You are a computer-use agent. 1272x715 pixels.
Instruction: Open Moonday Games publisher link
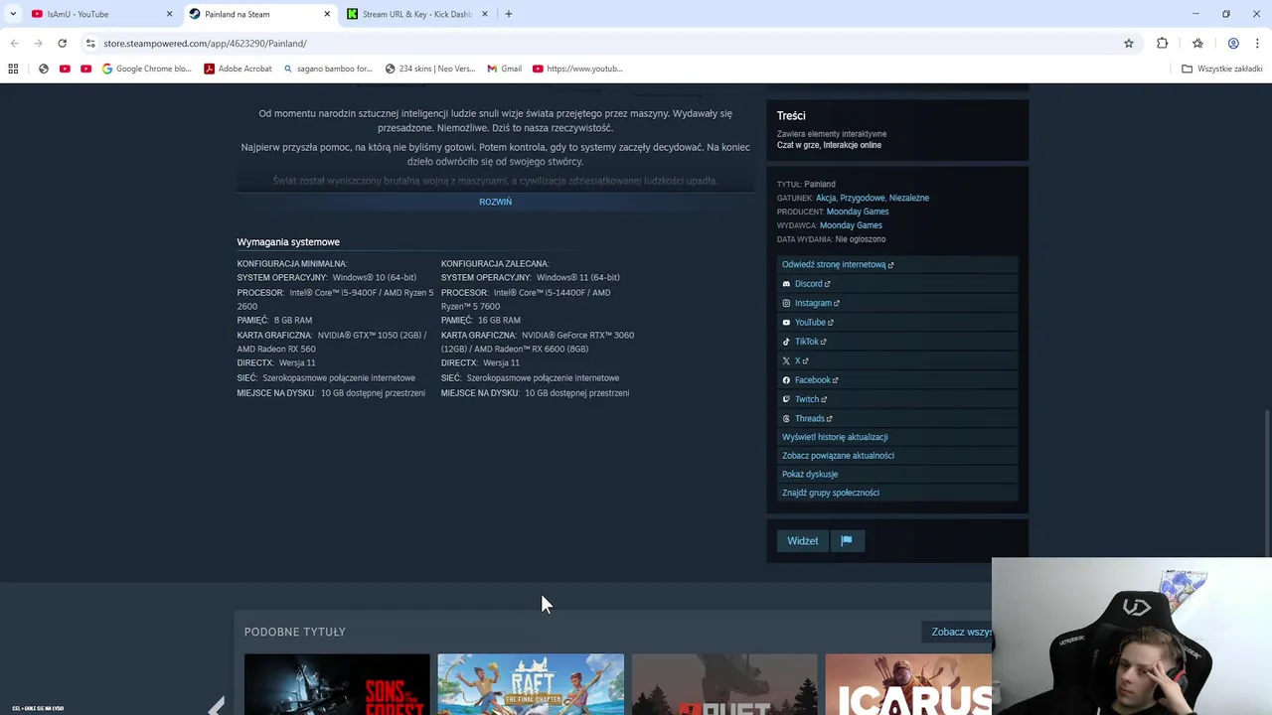coord(851,225)
